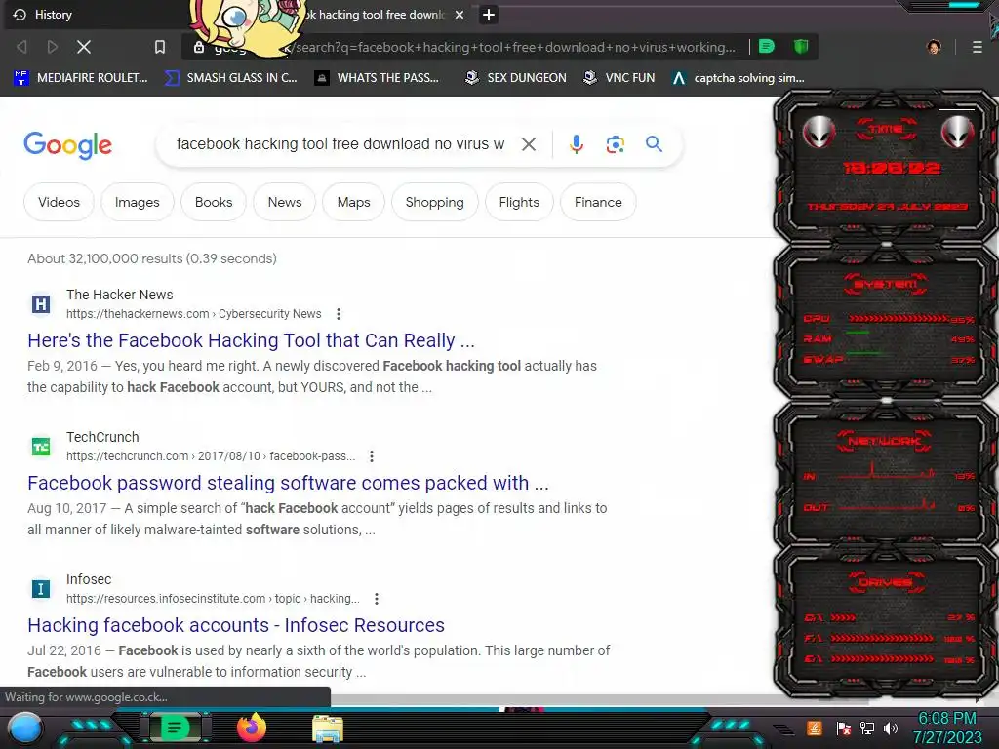Click the address bar lock icon

pyautogui.click(x=199, y=47)
